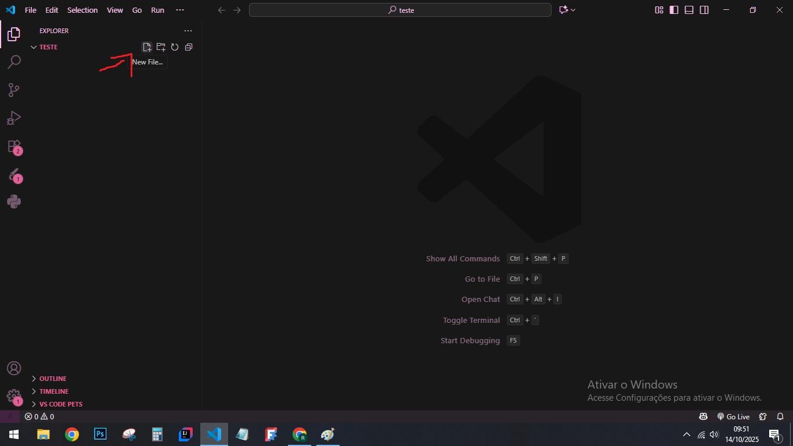793x446 pixels.
Task: Open File Explorer from taskbar
Action: pos(44,434)
